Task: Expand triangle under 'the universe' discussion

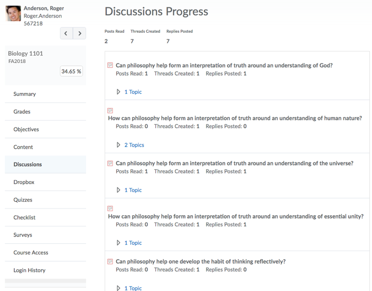Action: pos(118,190)
